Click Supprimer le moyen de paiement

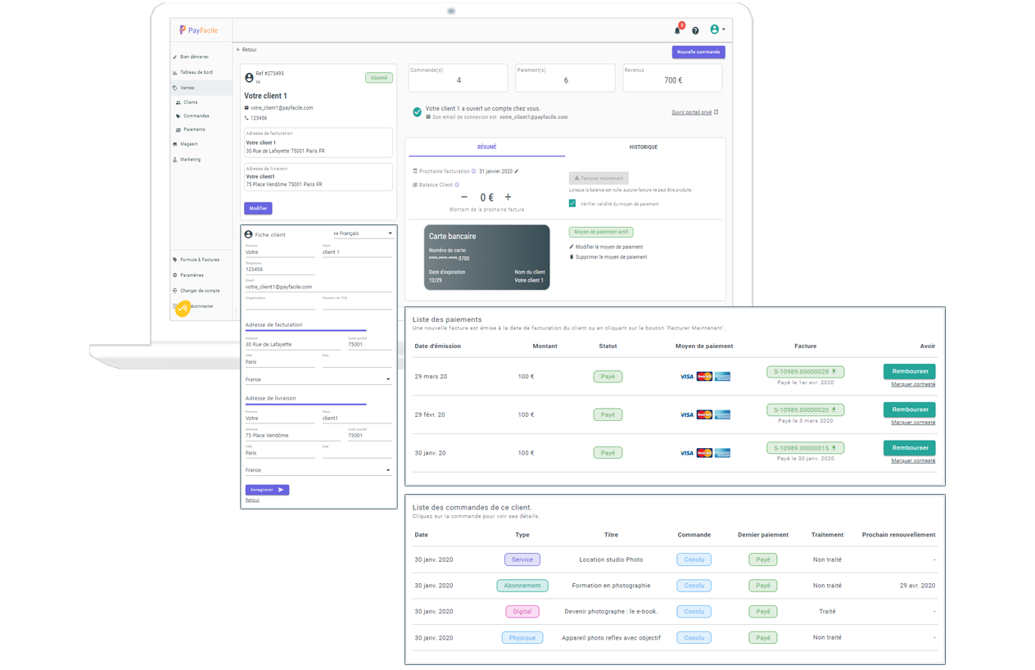tap(608, 257)
